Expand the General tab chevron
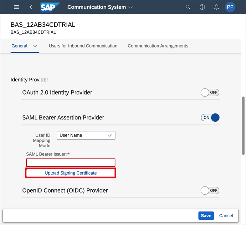The image size is (246, 225). point(35,46)
